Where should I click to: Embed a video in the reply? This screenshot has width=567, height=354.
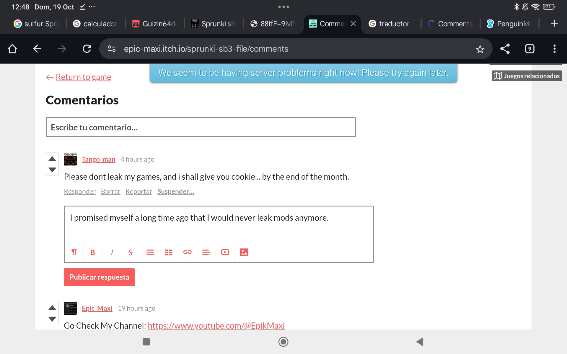[225, 253]
